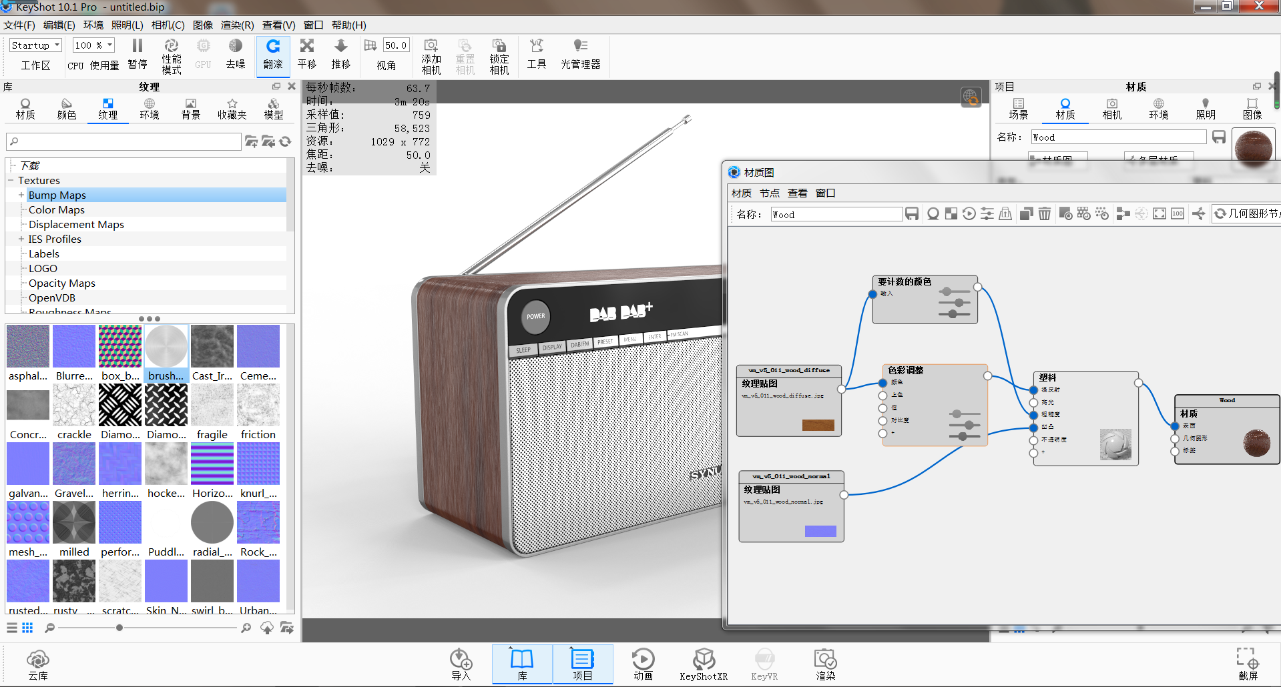Switch library to grid view
The height and width of the screenshot is (687, 1281).
(x=27, y=628)
